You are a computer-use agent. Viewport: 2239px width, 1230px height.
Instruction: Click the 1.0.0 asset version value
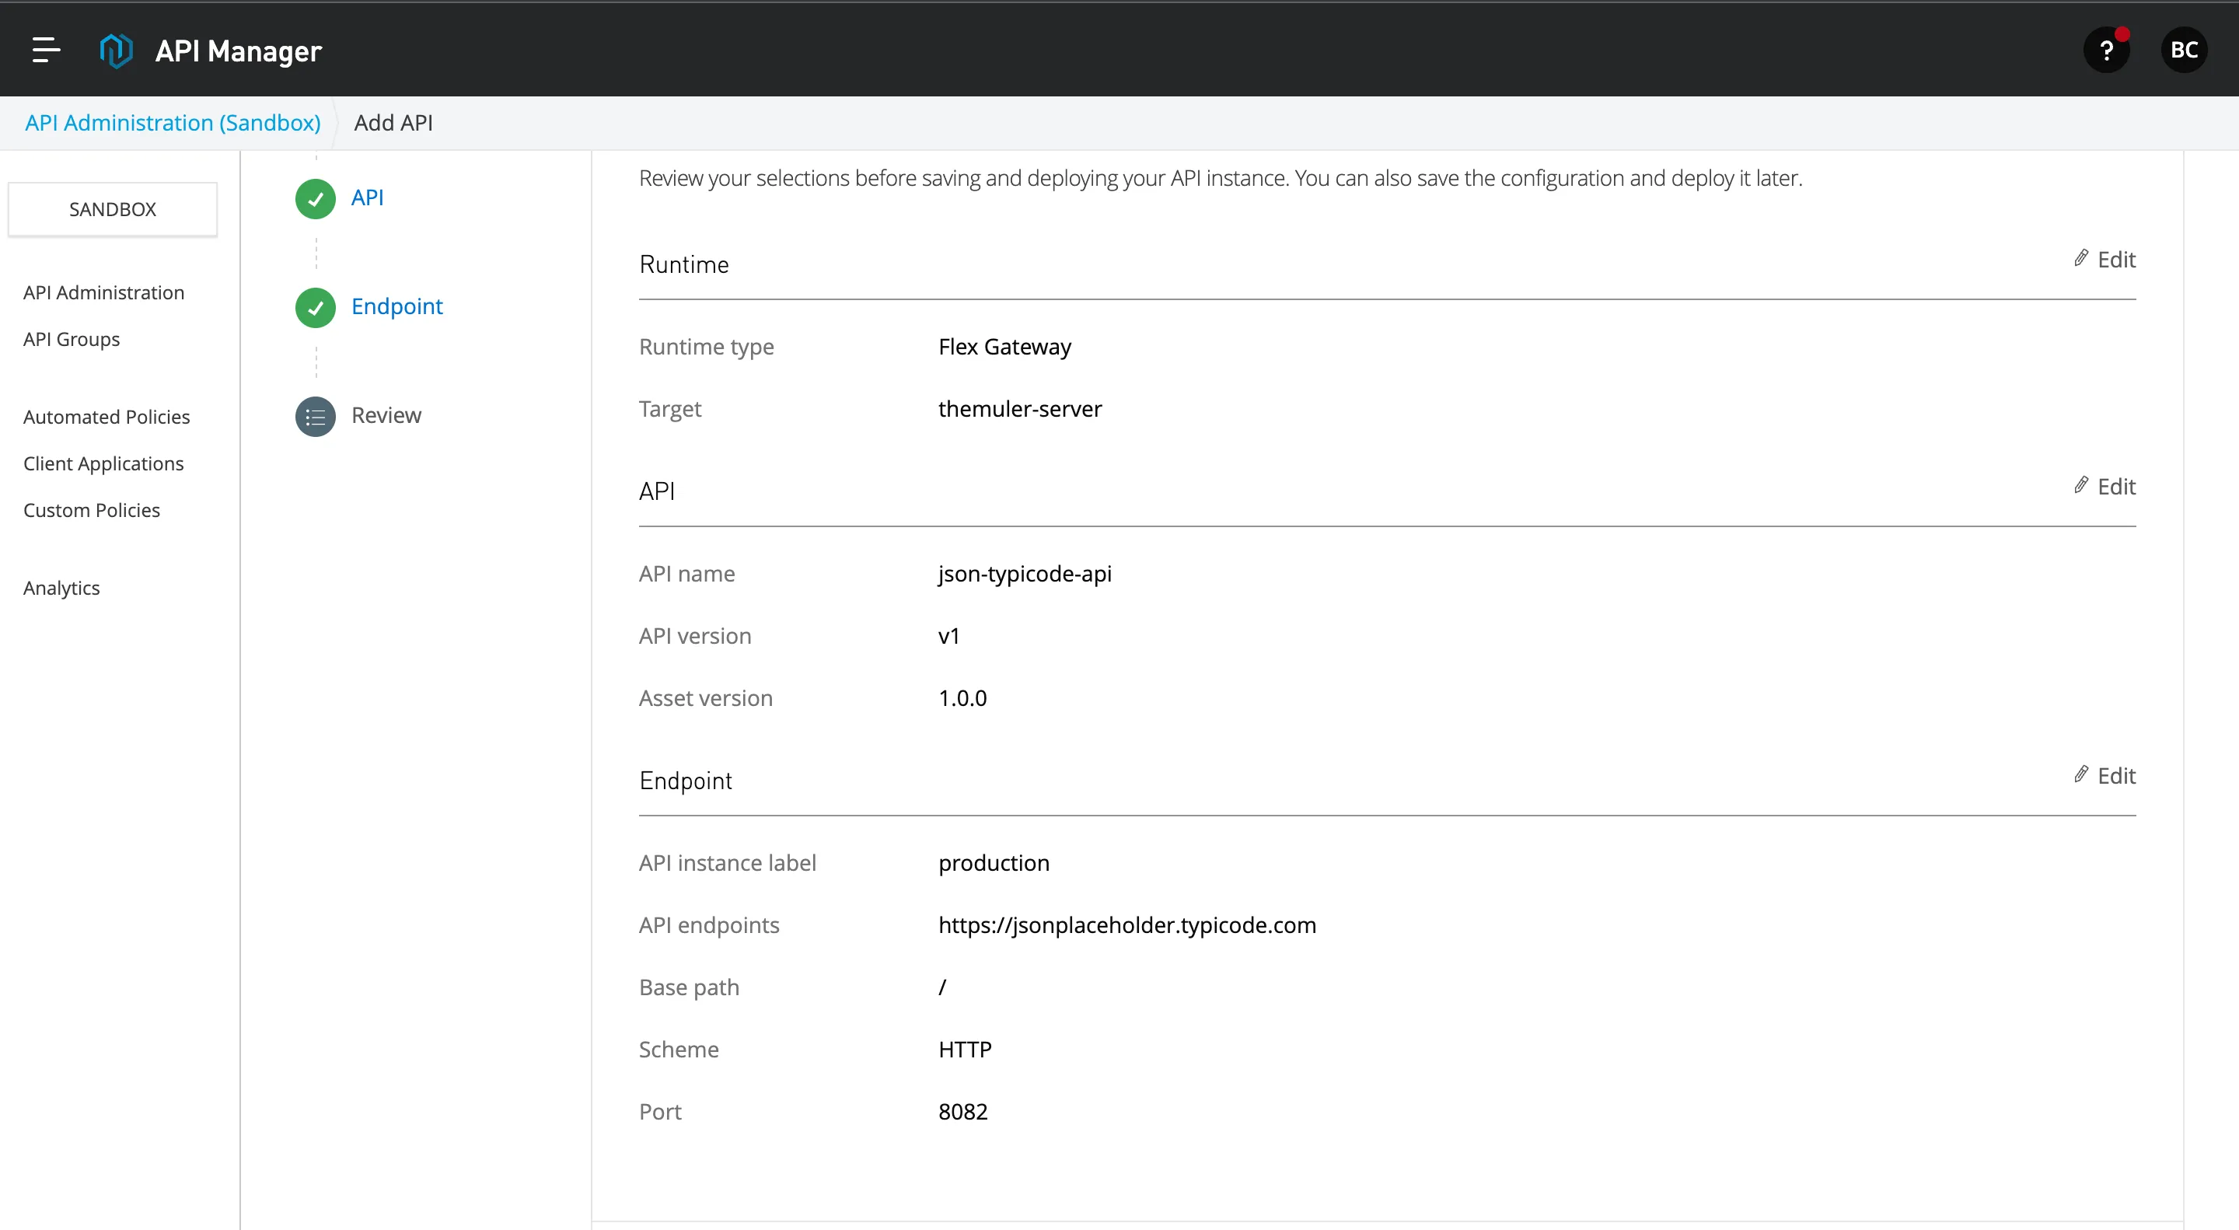coord(962,698)
